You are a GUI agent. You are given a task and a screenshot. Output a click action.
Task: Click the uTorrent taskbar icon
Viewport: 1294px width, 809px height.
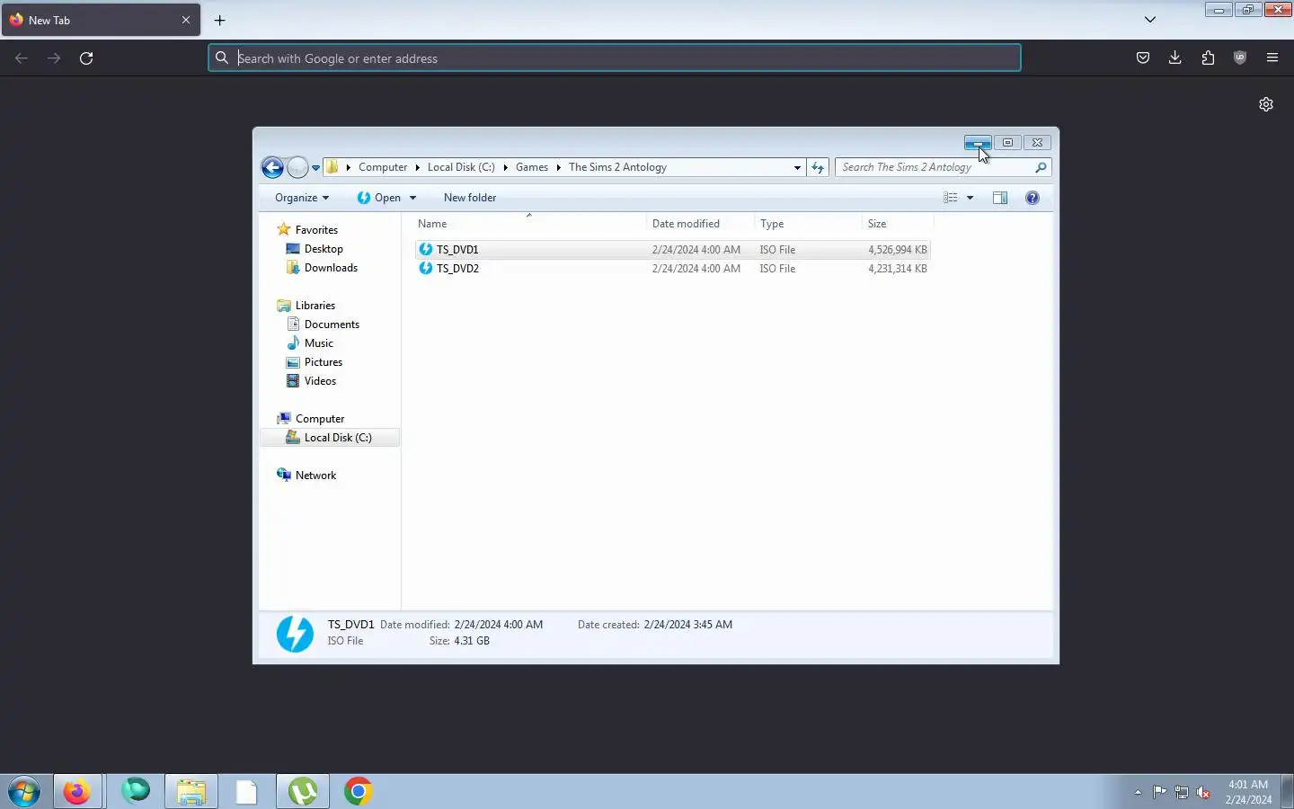click(x=303, y=792)
